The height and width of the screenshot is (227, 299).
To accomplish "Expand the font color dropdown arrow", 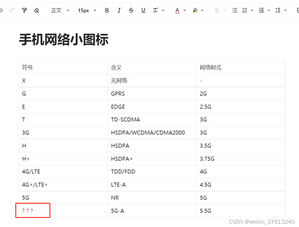I will coord(184,11).
